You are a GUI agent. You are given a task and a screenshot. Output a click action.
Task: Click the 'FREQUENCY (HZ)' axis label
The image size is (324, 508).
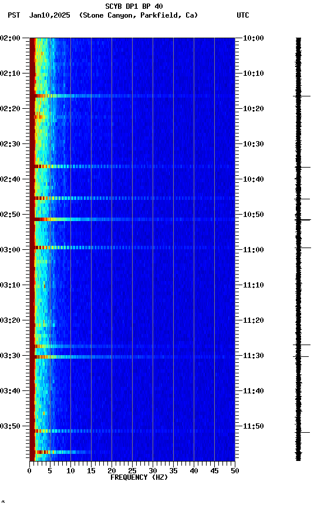139,477
